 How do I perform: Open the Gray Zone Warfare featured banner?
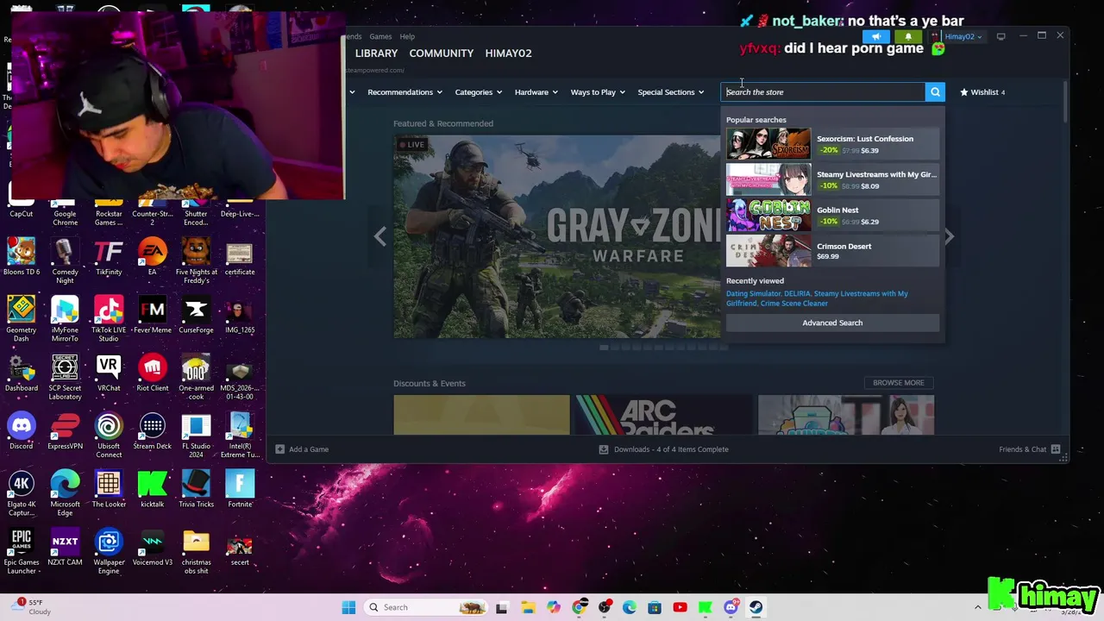(x=556, y=236)
